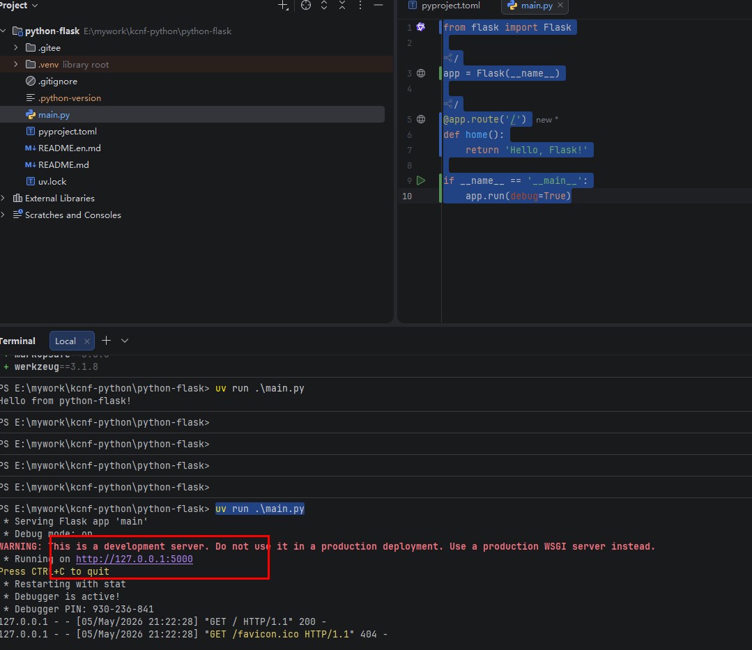
Task: Click 'Debugger PIN: 930-236-841' line
Action: point(84,610)
